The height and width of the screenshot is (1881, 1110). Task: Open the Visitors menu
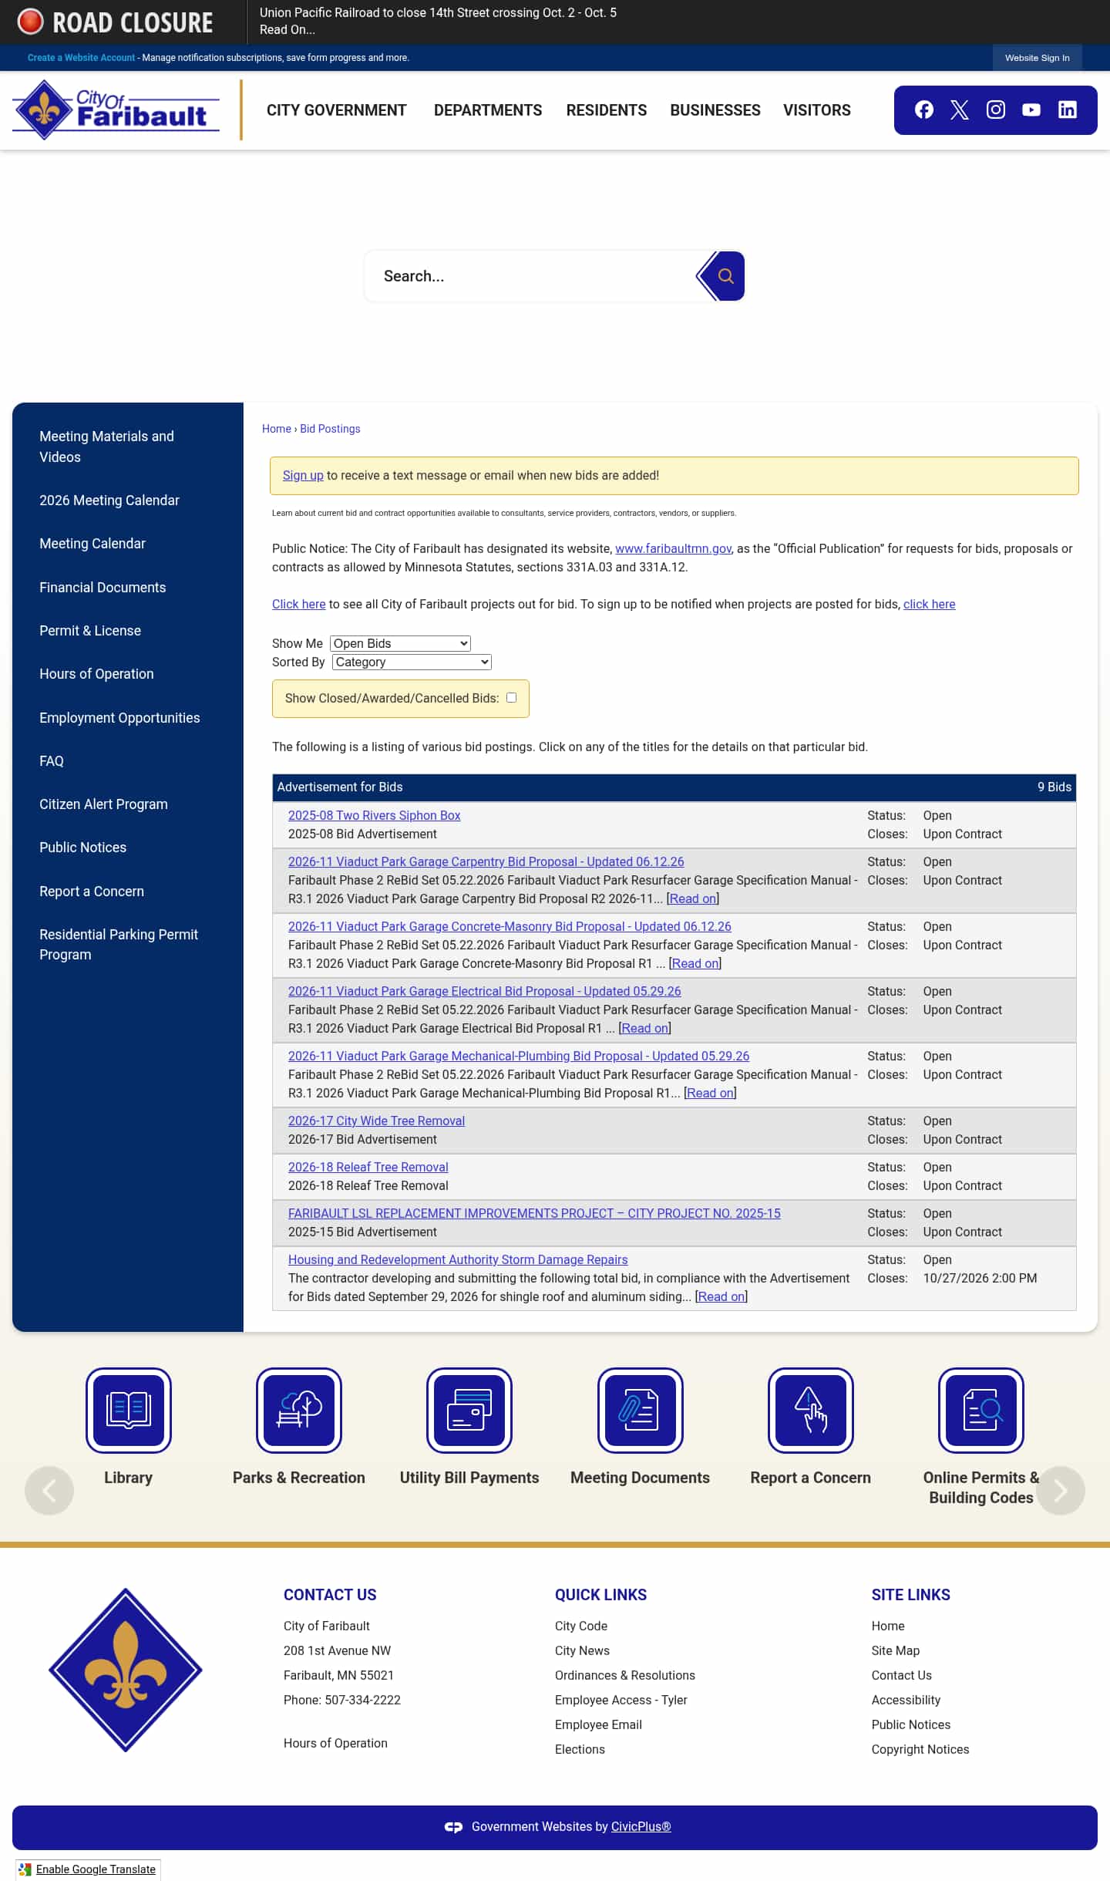pos(817,110)
